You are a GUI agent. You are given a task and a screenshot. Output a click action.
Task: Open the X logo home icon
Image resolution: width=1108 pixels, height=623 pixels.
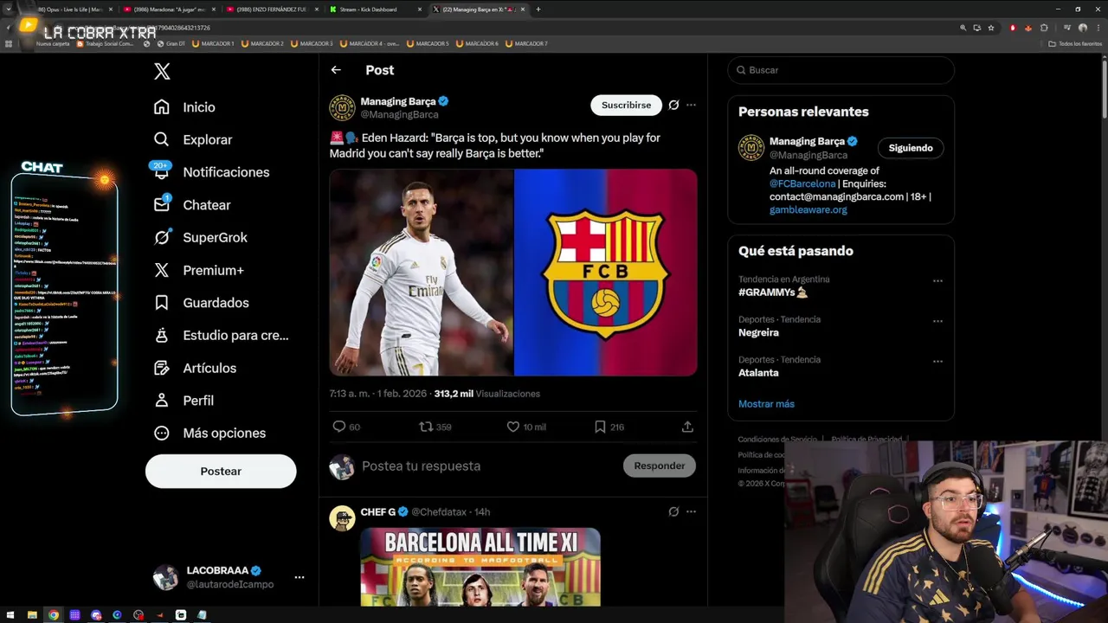tap(162, 71)
